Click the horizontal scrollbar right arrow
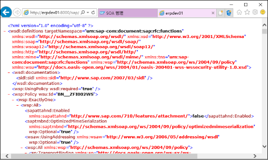This screenshot has height=160, width=268. 255,156
